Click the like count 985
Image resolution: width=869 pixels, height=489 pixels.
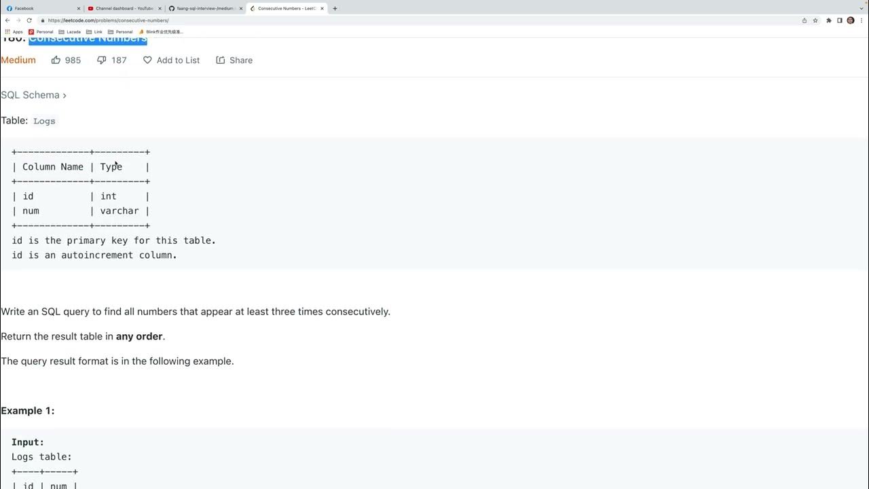(x=73, y=60)
